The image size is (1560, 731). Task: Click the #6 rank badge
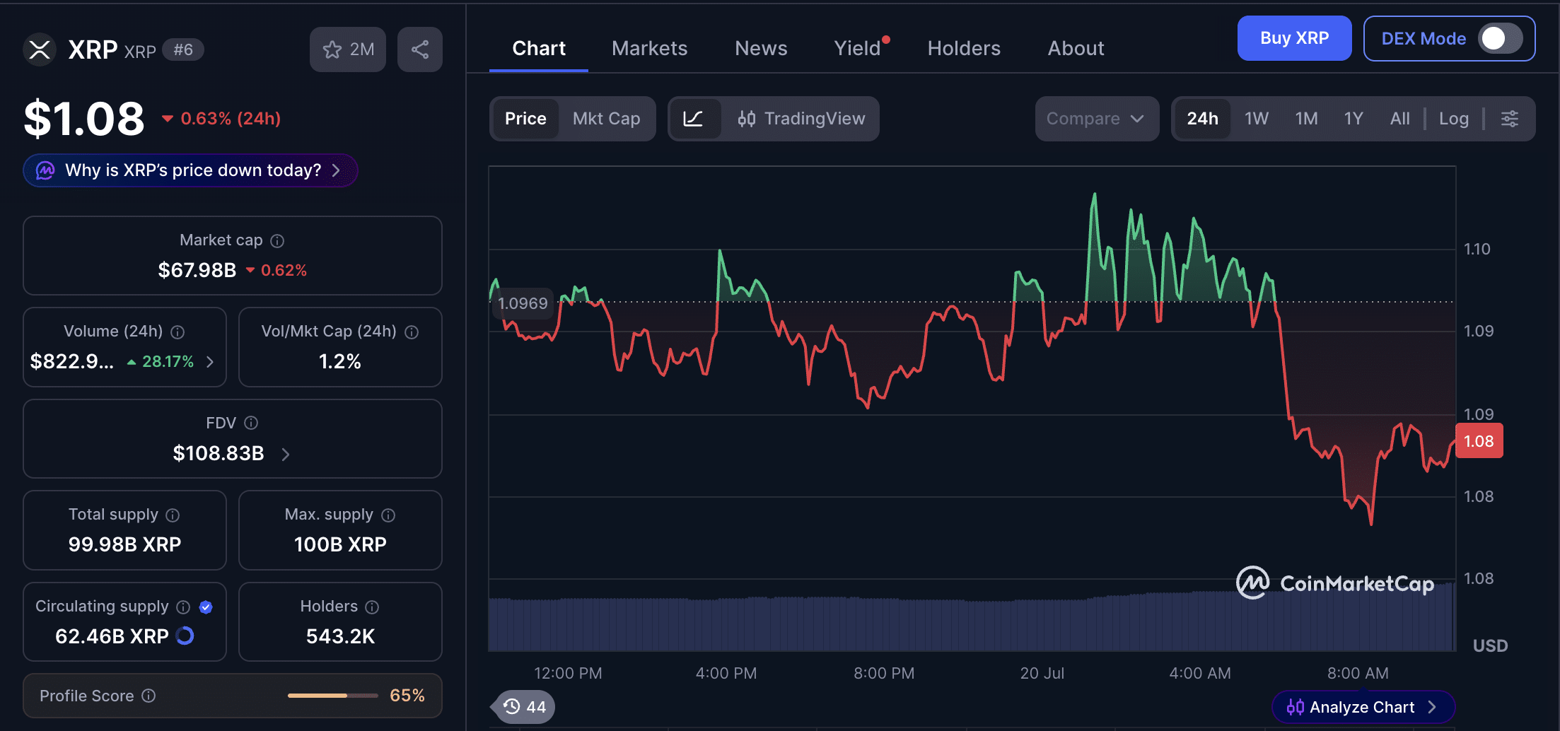pos(183,49)
